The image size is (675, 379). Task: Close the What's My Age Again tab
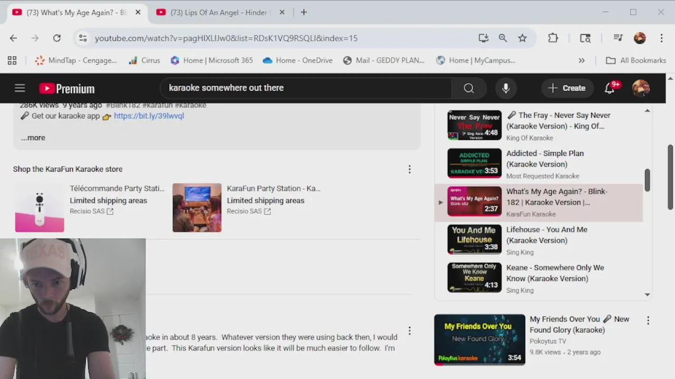(138, 12)
